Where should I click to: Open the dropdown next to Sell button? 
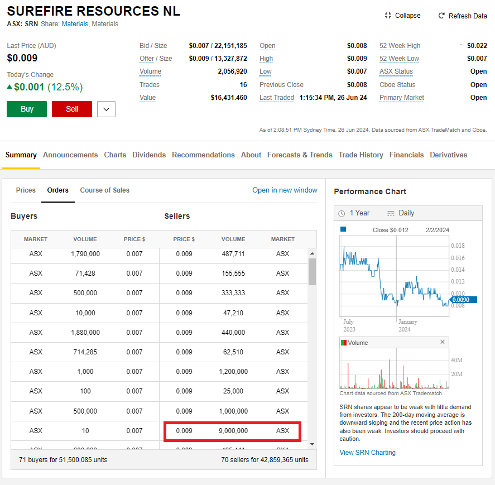pyautogui.click(x=106, y=109)
